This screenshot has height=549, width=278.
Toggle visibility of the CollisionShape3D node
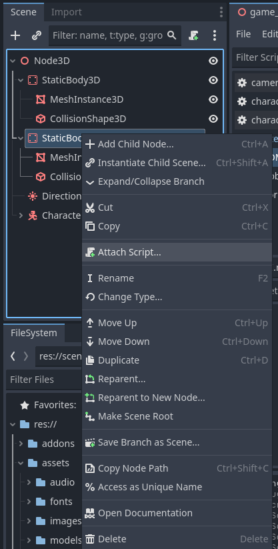tap(213, 119)
